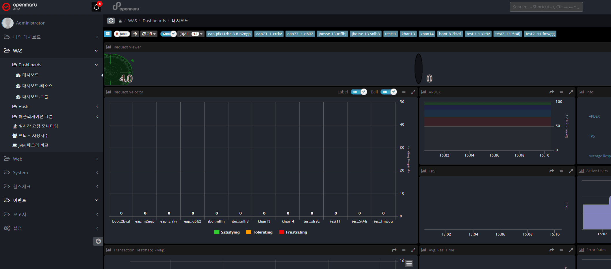The image size is (611, 269).
Task: Click the share arrow on APDEX panel
Action: (x=551, y=92)
